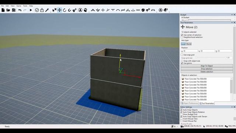Select the Water level tool icon

pos(138,10)
